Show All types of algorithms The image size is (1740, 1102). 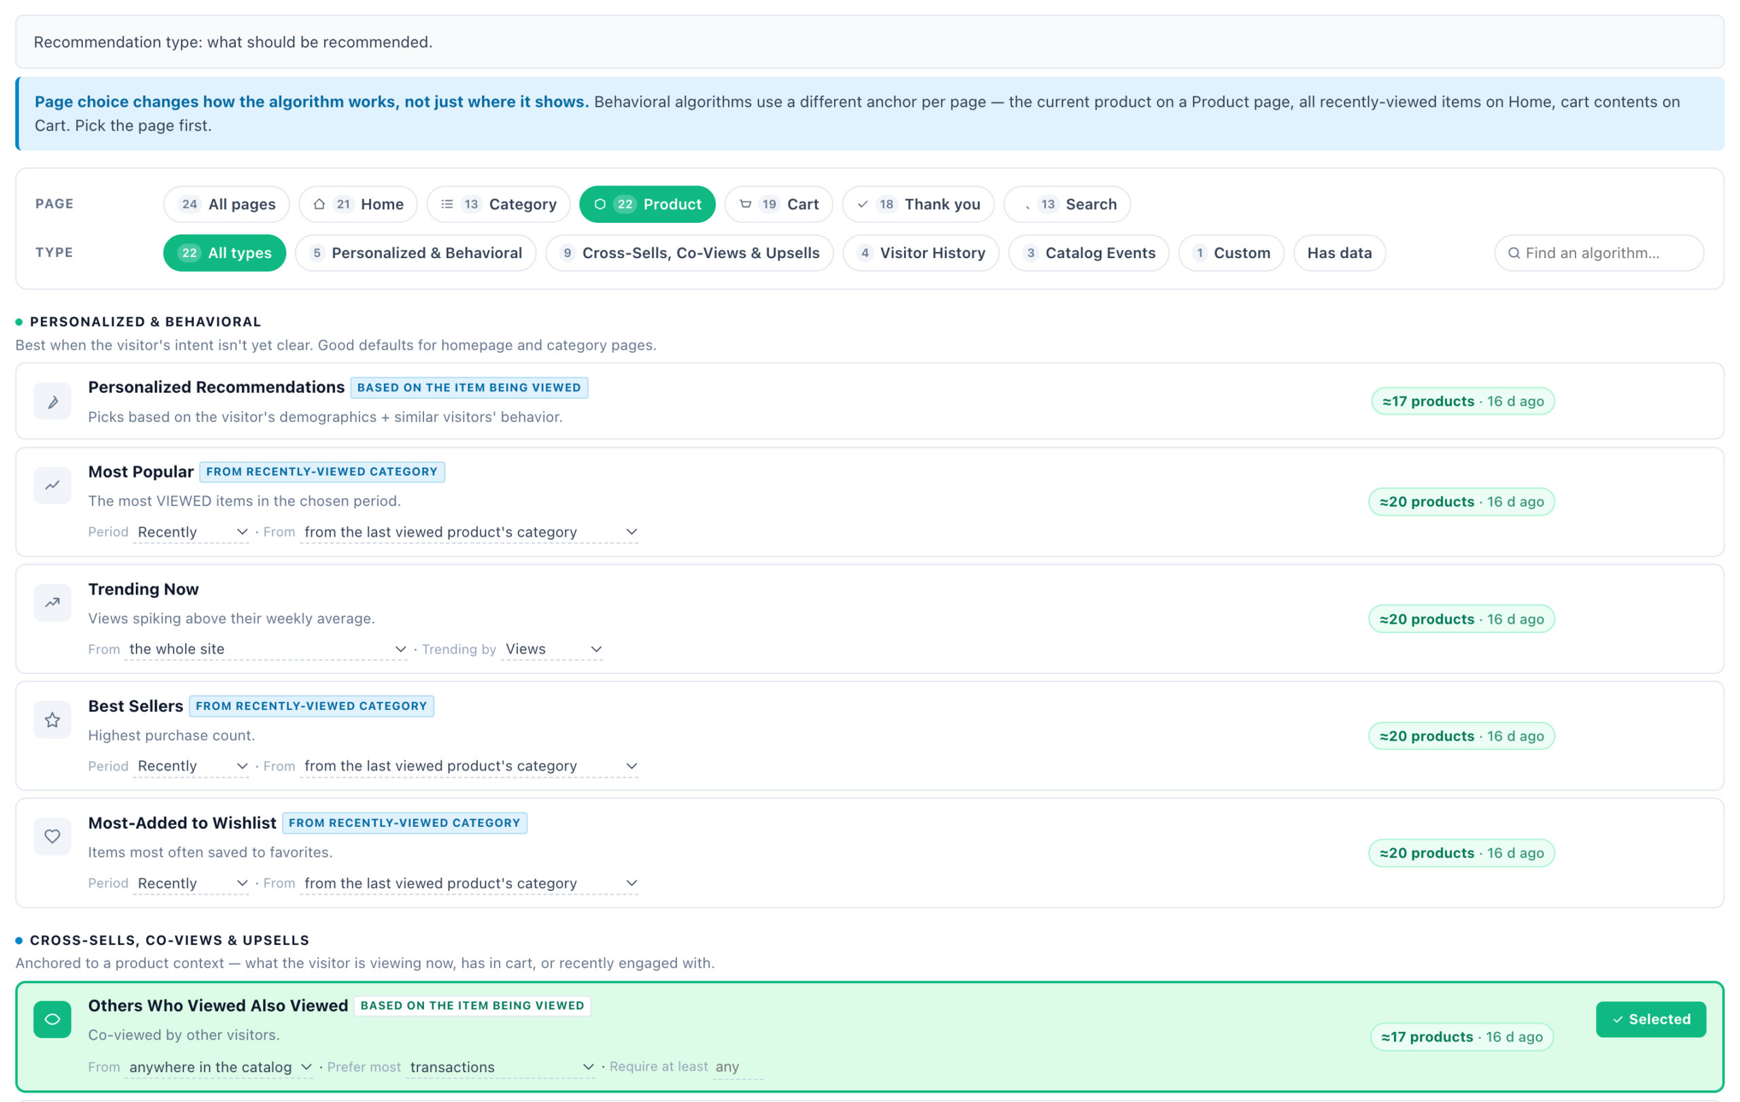click(x=225, y=253)
